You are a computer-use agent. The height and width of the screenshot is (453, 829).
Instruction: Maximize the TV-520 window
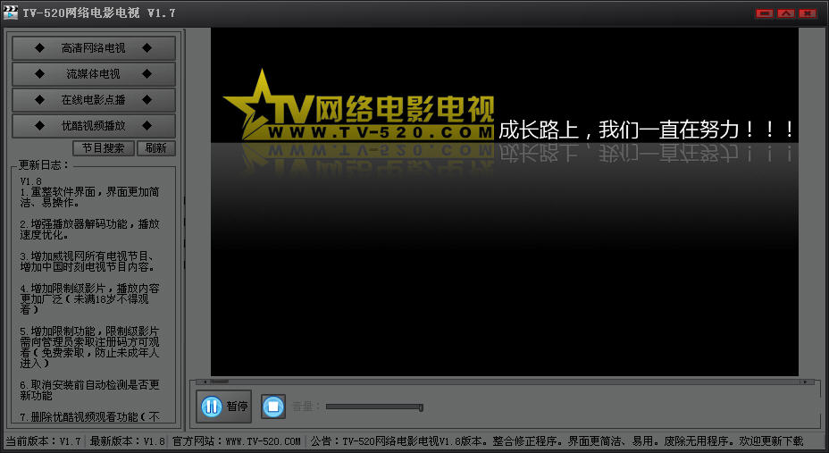click(786, 13)
